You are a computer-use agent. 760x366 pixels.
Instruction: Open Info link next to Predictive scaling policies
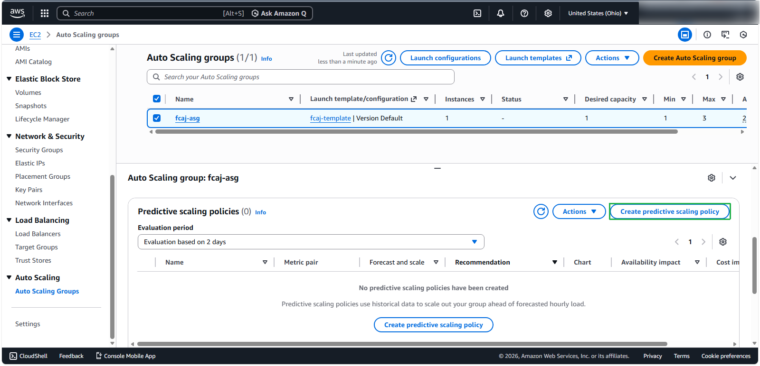pyautogui.click(x=260, y=212)
